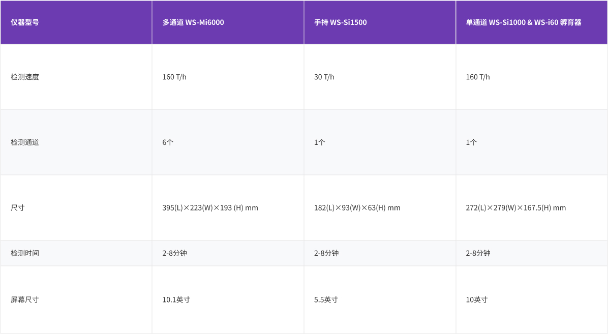Select 160 T/h in the WS-Mi6000 column

click(174, 77)
